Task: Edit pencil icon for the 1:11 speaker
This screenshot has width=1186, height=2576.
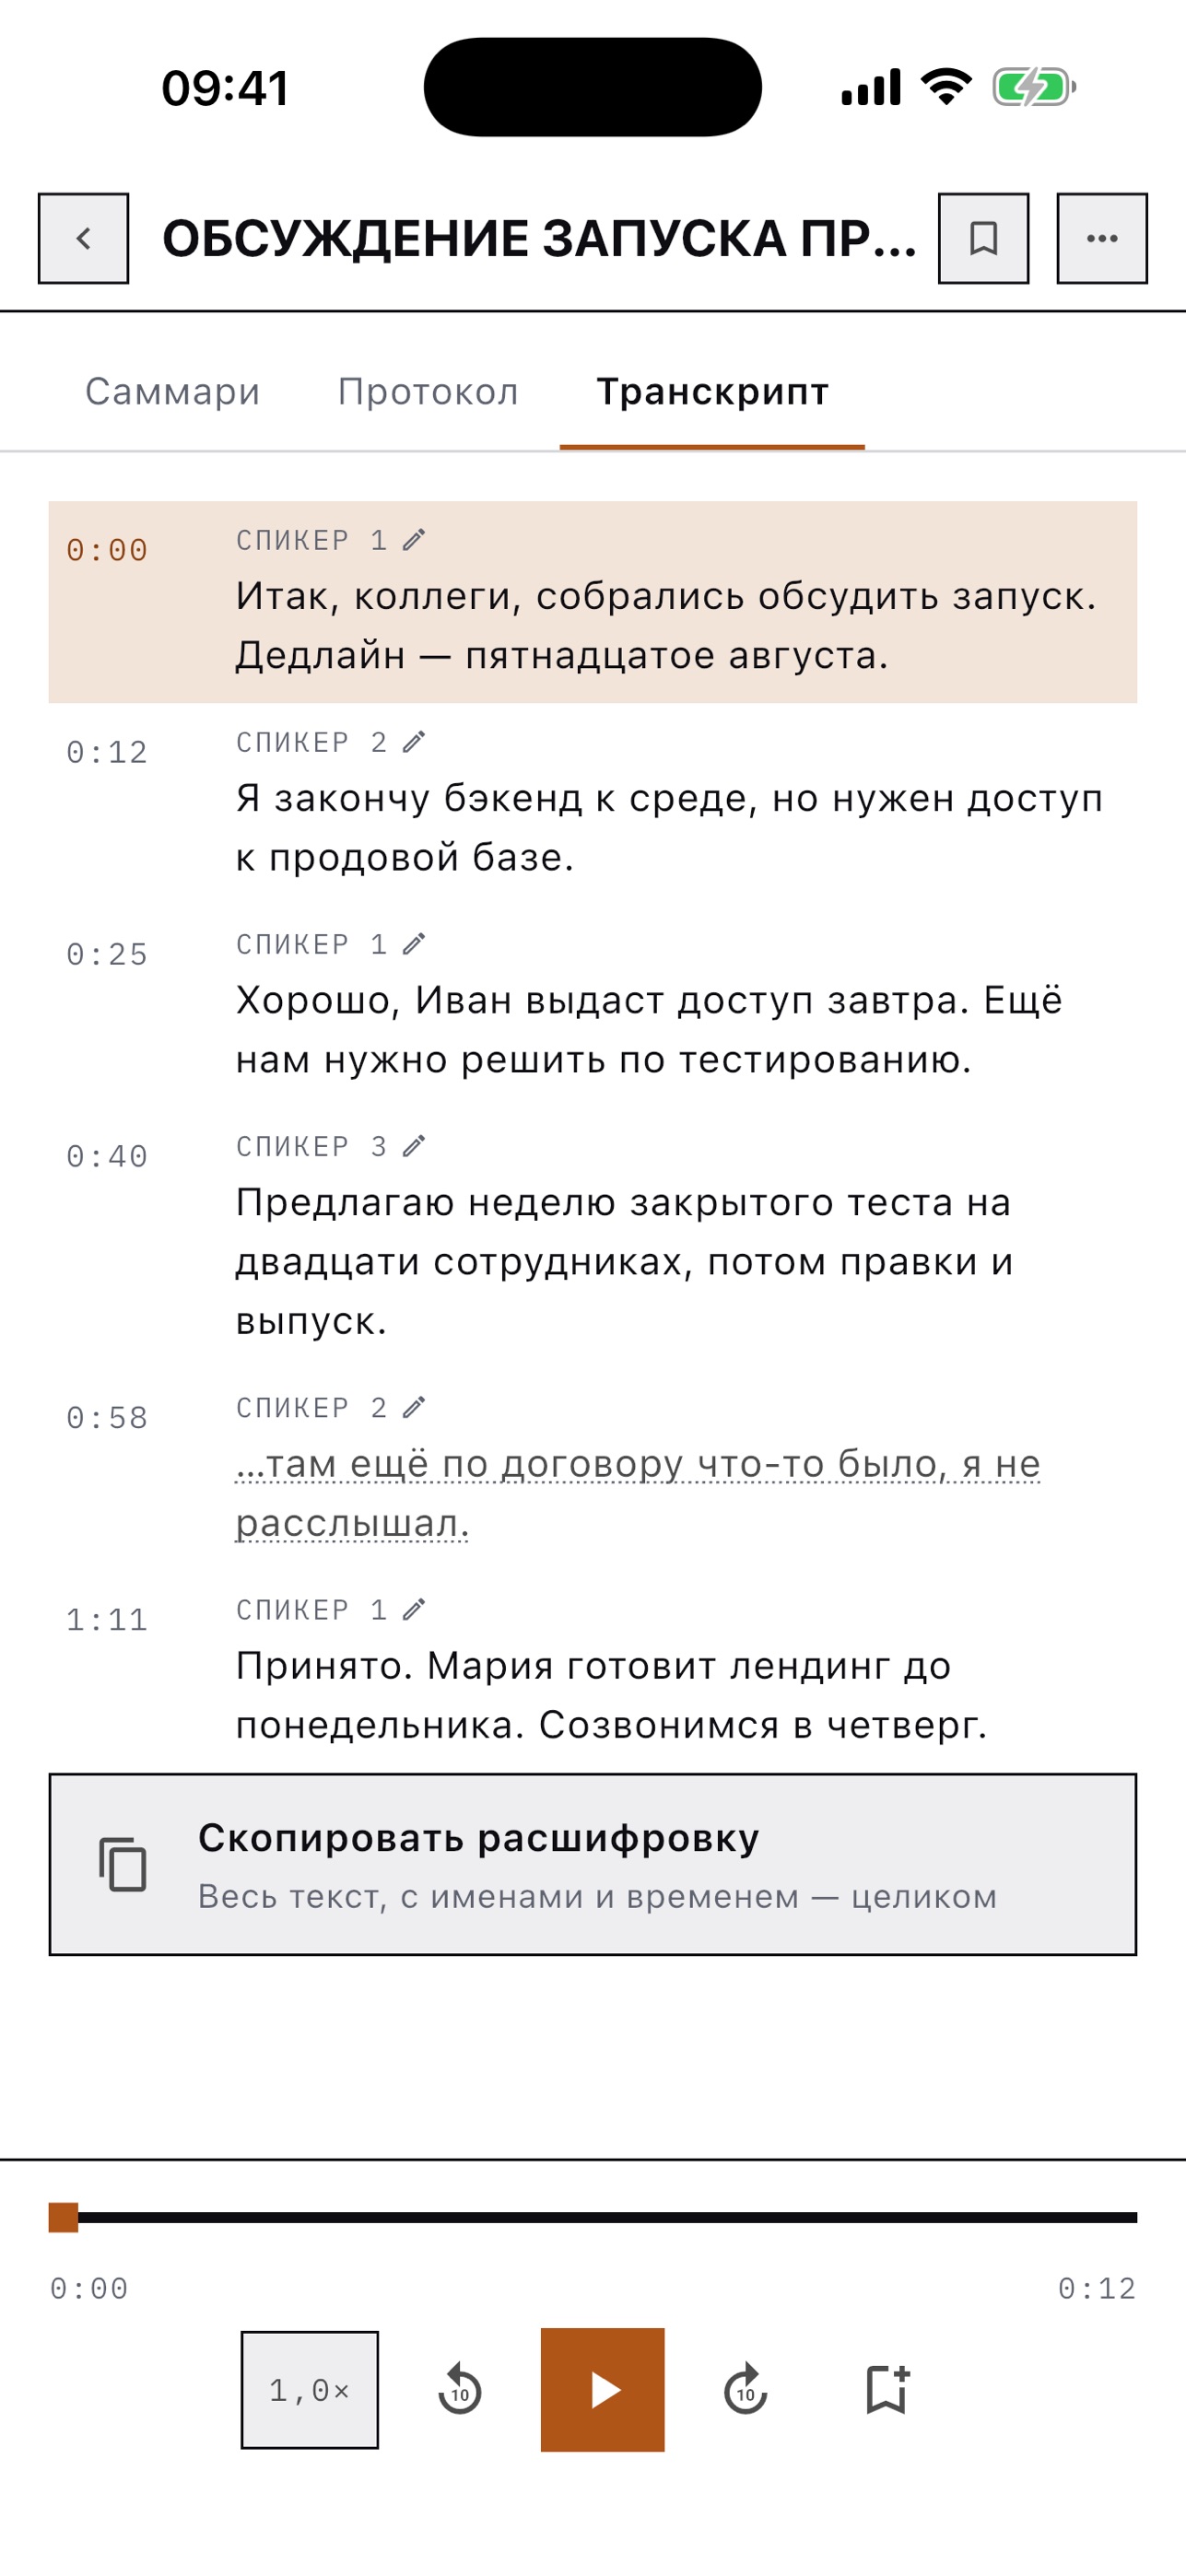Action: click(414, 1610)
